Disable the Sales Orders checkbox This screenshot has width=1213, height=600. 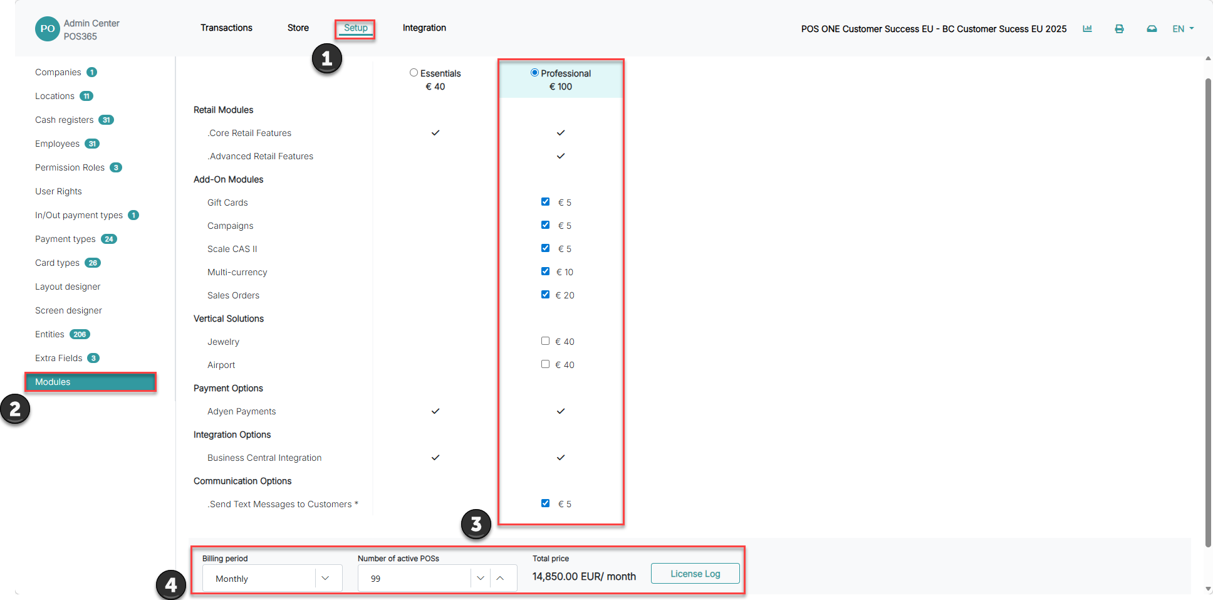545,295
